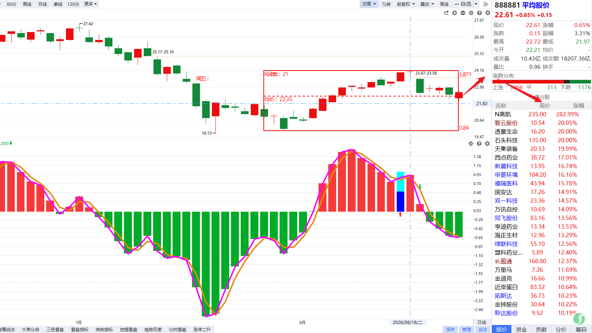Click the 涨幅 column header to sort
The image size is (592, 333).
(579, 105)
